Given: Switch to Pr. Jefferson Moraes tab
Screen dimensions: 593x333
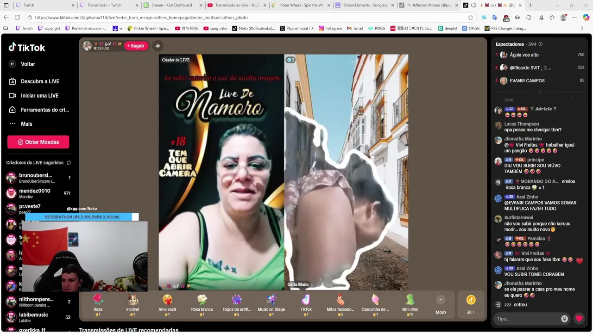Looking at the screenshot, I should 429,5.
